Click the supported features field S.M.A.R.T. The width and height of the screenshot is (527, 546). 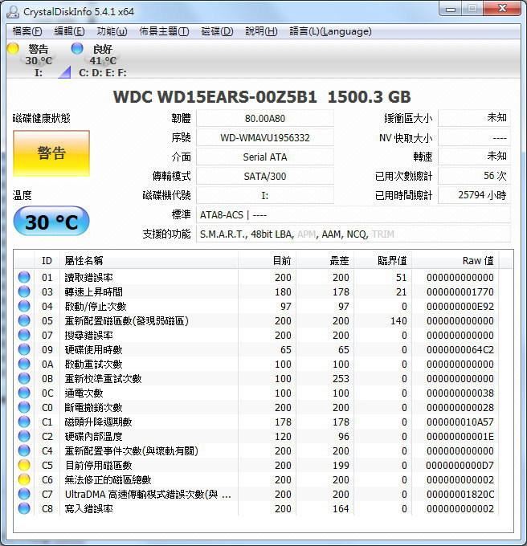(x=353, y=234)
